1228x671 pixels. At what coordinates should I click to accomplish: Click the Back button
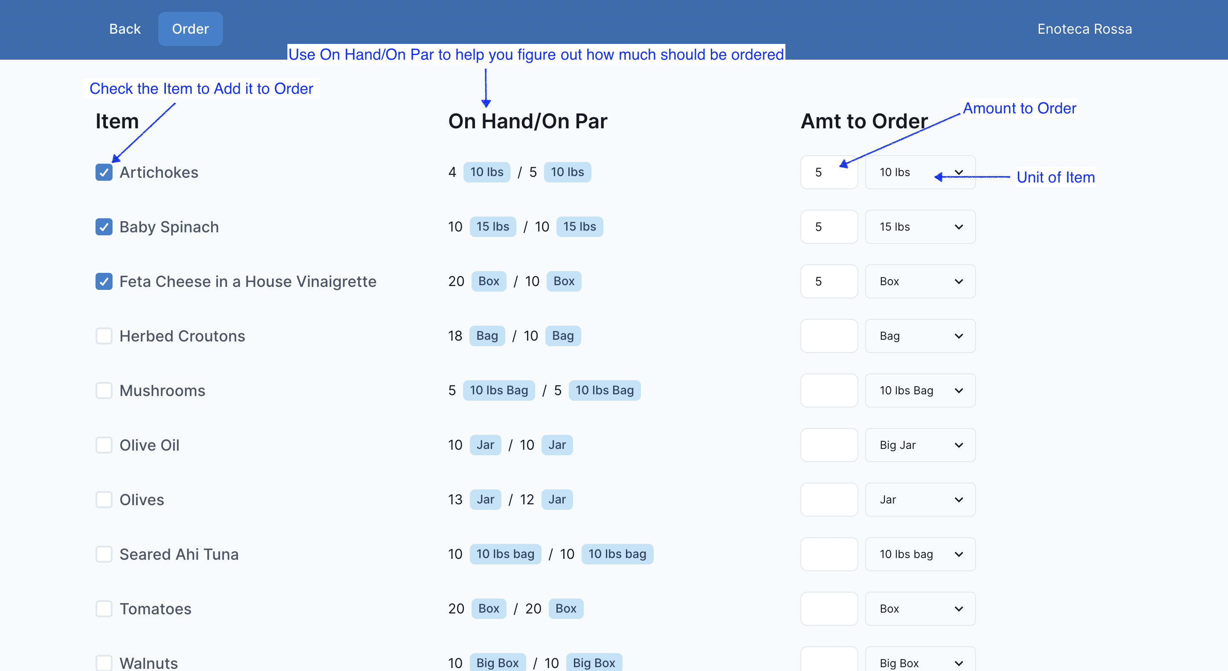coord(125,29)
